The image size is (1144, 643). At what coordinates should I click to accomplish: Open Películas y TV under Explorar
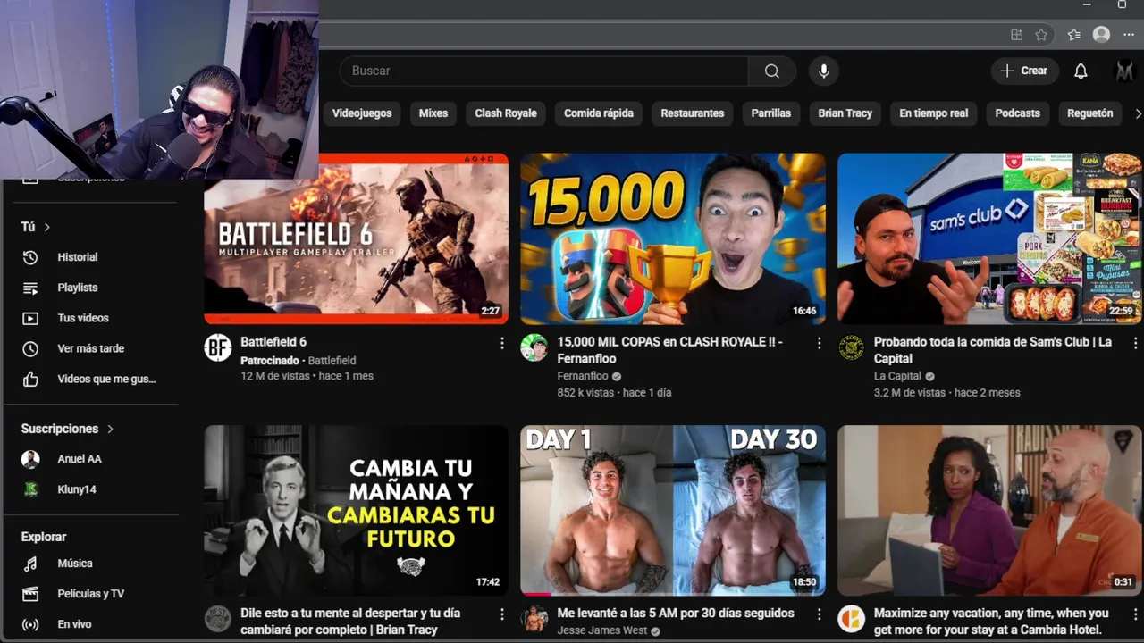[89, 594]
